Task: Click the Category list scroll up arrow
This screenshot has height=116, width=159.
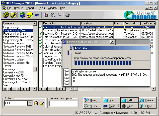Action: pyautogui.click(x=35, y=24)
